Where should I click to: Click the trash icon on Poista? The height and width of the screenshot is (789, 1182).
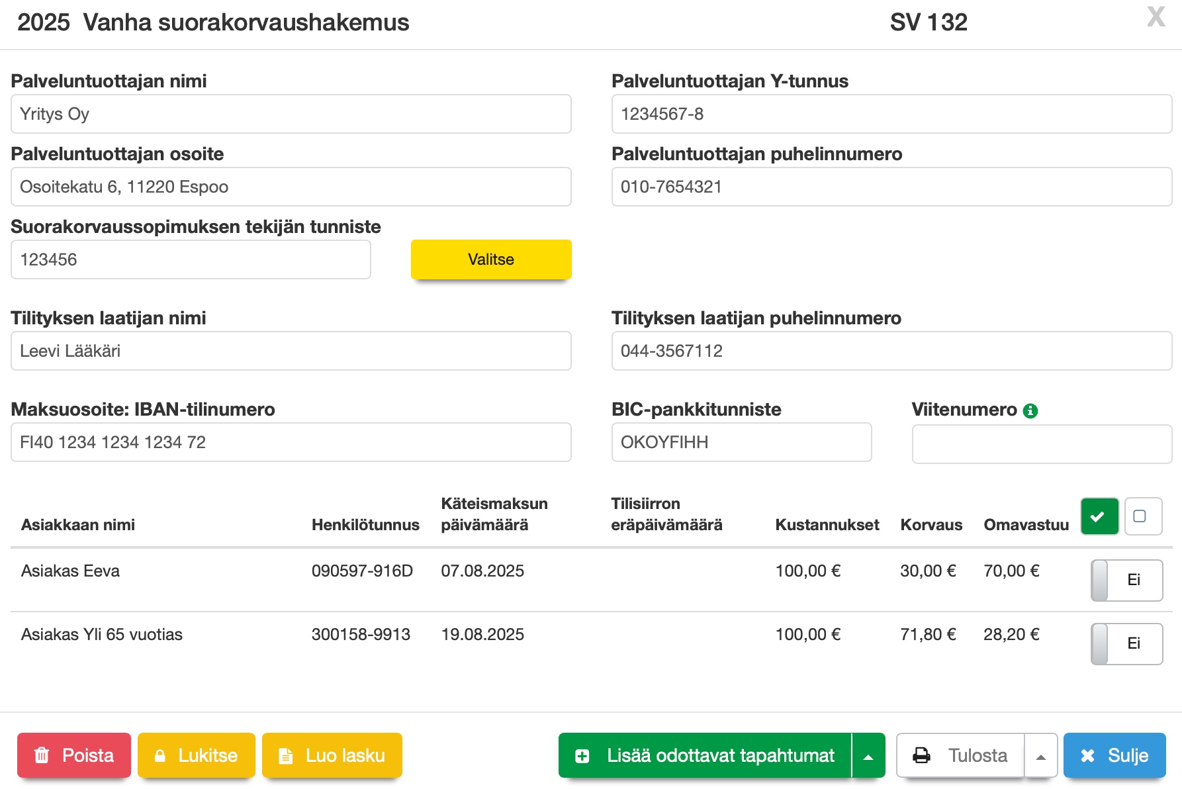point(42,755)
